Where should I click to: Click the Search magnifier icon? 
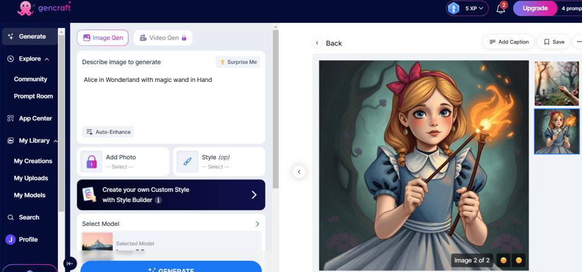click(11, 217)
